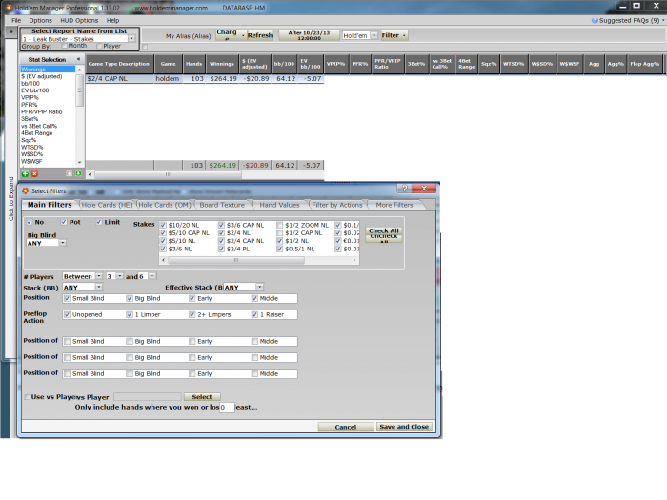
Task: Toggle the No limit type checkbox
Action: (x=30, y=222)
